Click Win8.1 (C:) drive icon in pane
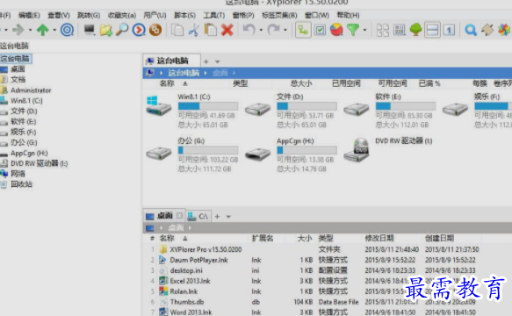This screenshot has height=316, width=512. pos(159,105)
